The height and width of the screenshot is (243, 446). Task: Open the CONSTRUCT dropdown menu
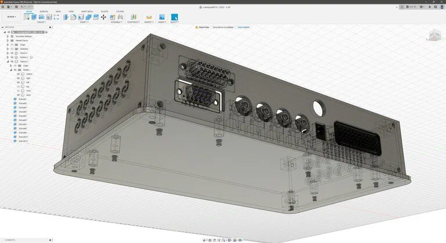[x=134, y=22]
